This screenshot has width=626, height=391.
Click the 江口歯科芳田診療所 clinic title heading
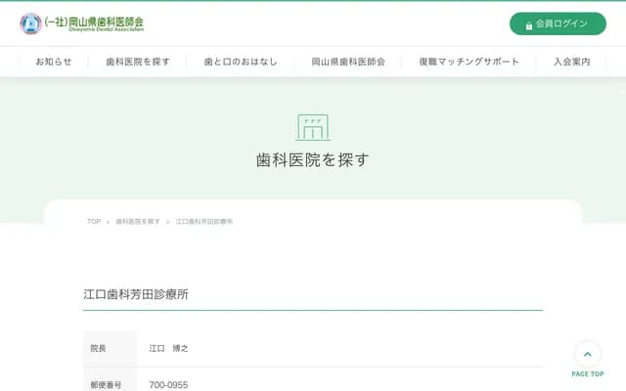(x=136, y=294)
